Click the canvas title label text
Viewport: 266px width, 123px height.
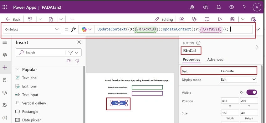(136, 80)
